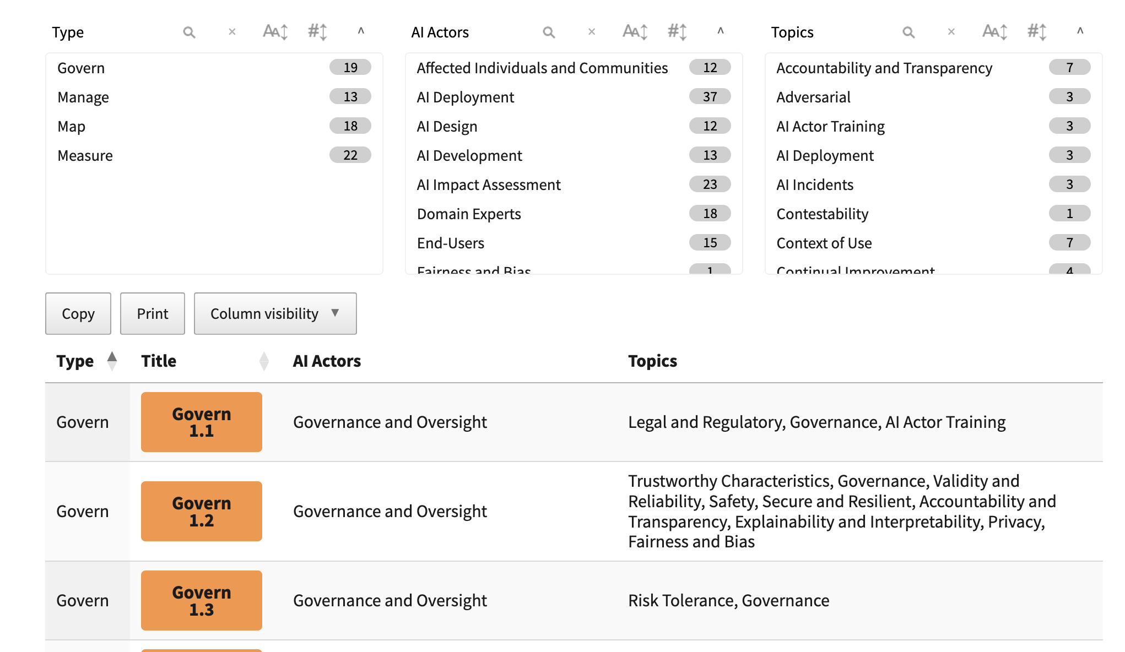
Task: Select Accountability and Transparency topic
Action: (933, 68)
